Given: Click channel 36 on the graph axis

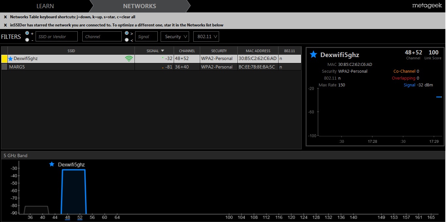Looking at the screenshot, I should [x=30, y=217].
